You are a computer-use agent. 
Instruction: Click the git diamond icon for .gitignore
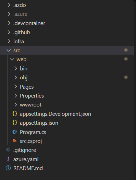coord(8,150)
